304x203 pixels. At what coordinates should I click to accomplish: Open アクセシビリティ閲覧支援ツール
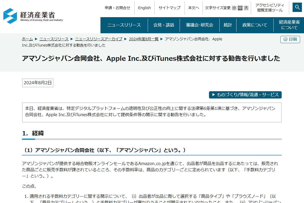click(x=270, y=8)
